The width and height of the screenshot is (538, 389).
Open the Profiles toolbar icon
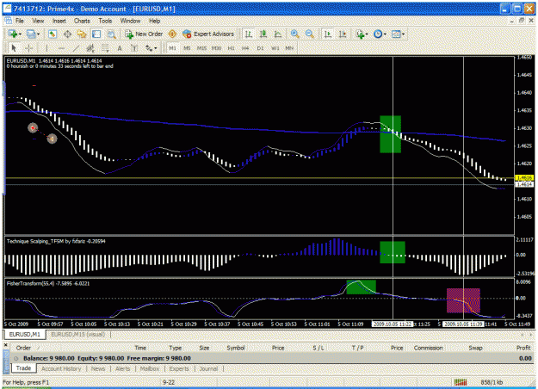(x=31, y=34)
